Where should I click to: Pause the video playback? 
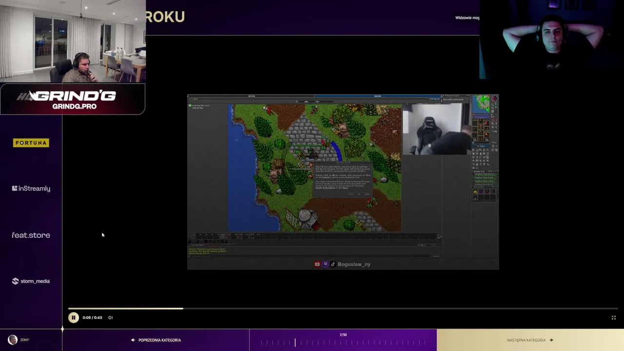tap(73, 317)
